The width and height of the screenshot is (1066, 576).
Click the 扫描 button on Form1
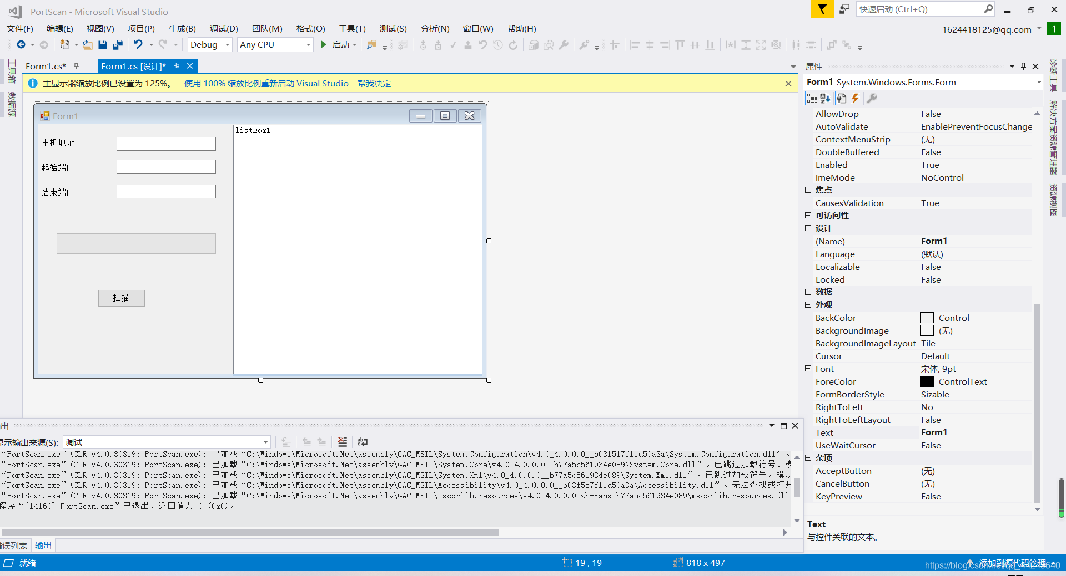tap(122, 298)
